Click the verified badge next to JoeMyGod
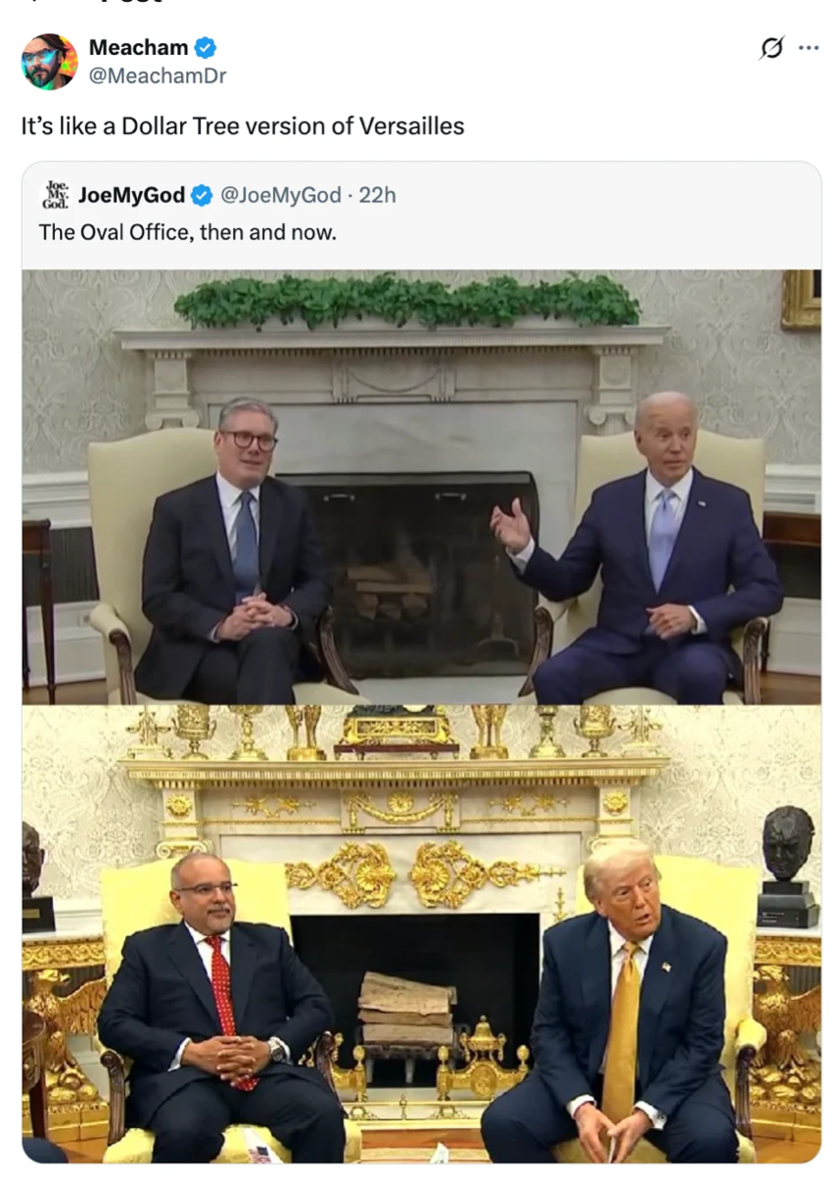The height and width of the screenshot is (1185, 837). coord(202,195)
